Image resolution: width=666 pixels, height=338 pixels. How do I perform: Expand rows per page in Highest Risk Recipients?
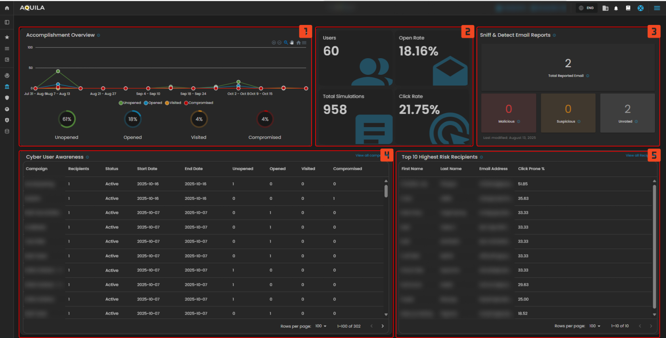point(595,326)
